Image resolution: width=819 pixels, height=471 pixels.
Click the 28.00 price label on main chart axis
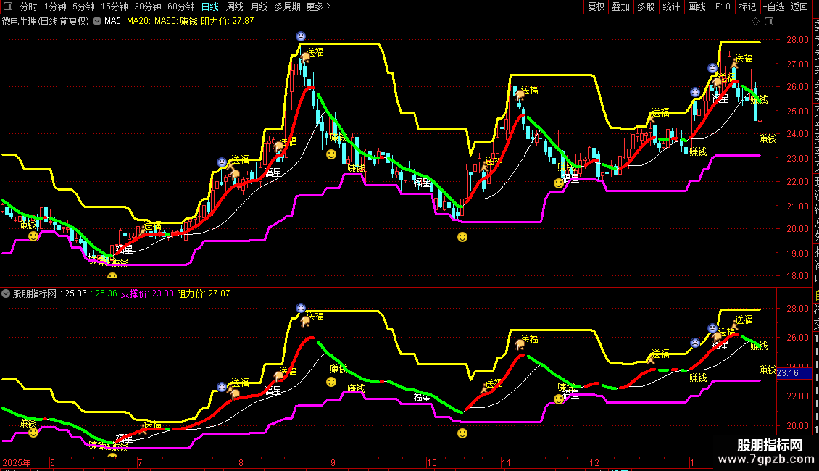(x=797, y=40)
